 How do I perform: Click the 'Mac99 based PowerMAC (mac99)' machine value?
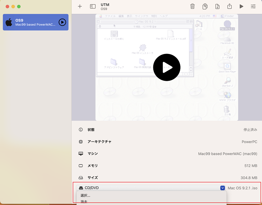pos(228,154)
